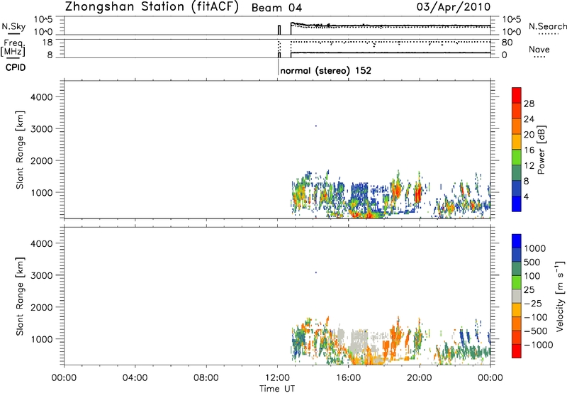The height and width of the screenshot is (393, 567).
Task: Click the "Power [dB]" color bar title
Action: click(541, 150)
